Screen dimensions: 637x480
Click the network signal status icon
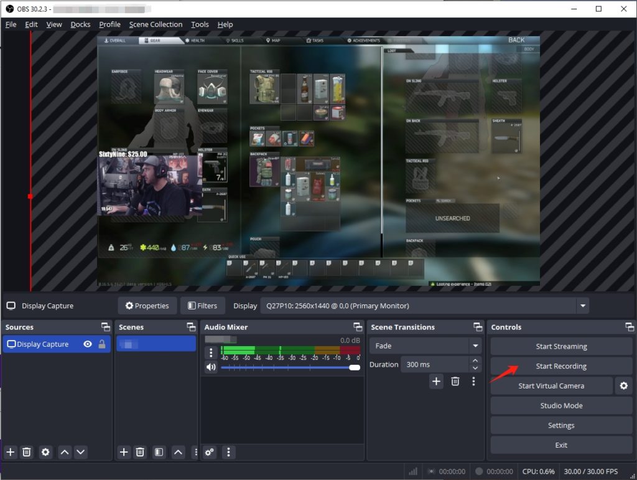(x=413, y=471)
